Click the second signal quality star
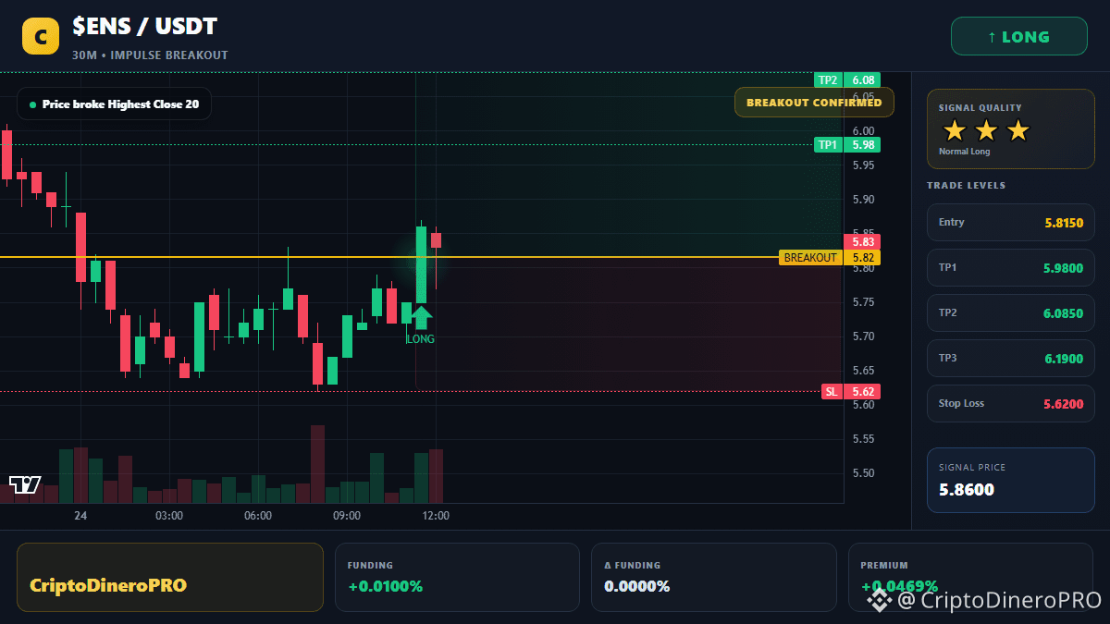The width and height of the screenshot is (1110, 624). pos(986,130)
